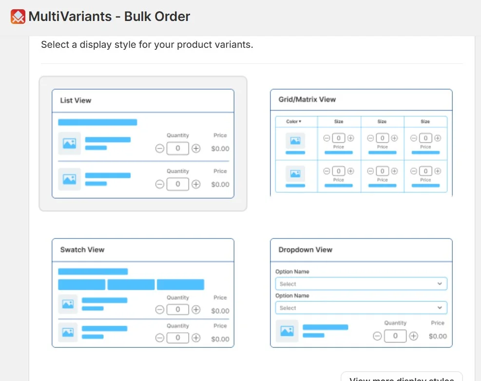This screenshot has width=481, height=381.
Task: Click the "MultiVariants - Bulk Order" title text
Action: (x=109, y=17)
